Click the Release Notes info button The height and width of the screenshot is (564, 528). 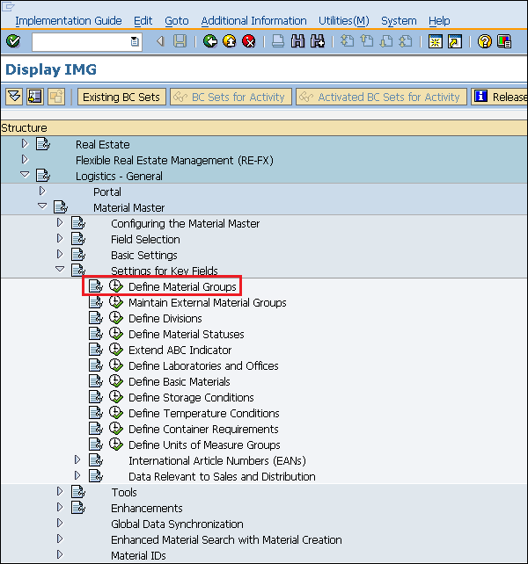(x=500, y=97)
